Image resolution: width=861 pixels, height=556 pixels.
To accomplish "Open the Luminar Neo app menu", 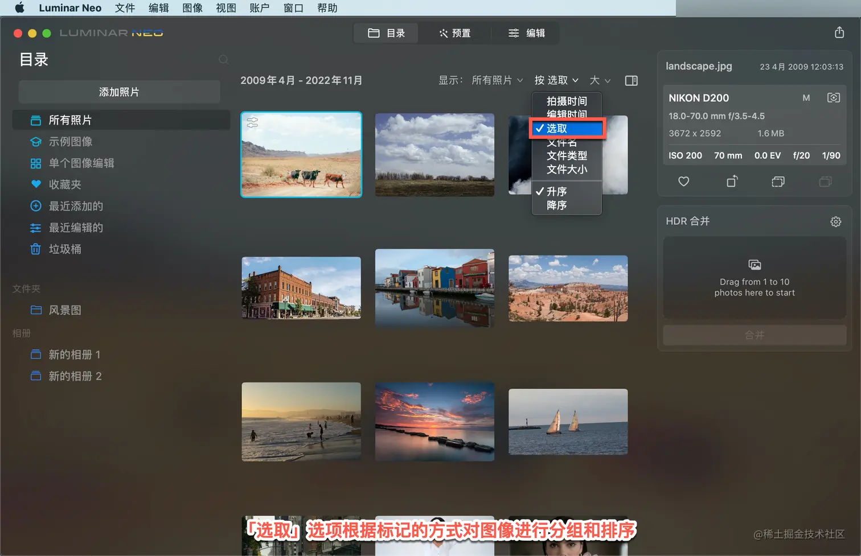I will tap(70, 8).
